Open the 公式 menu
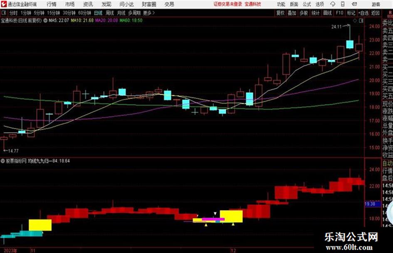This screenshot has width=393, height=253. click(x=307, y=4)
